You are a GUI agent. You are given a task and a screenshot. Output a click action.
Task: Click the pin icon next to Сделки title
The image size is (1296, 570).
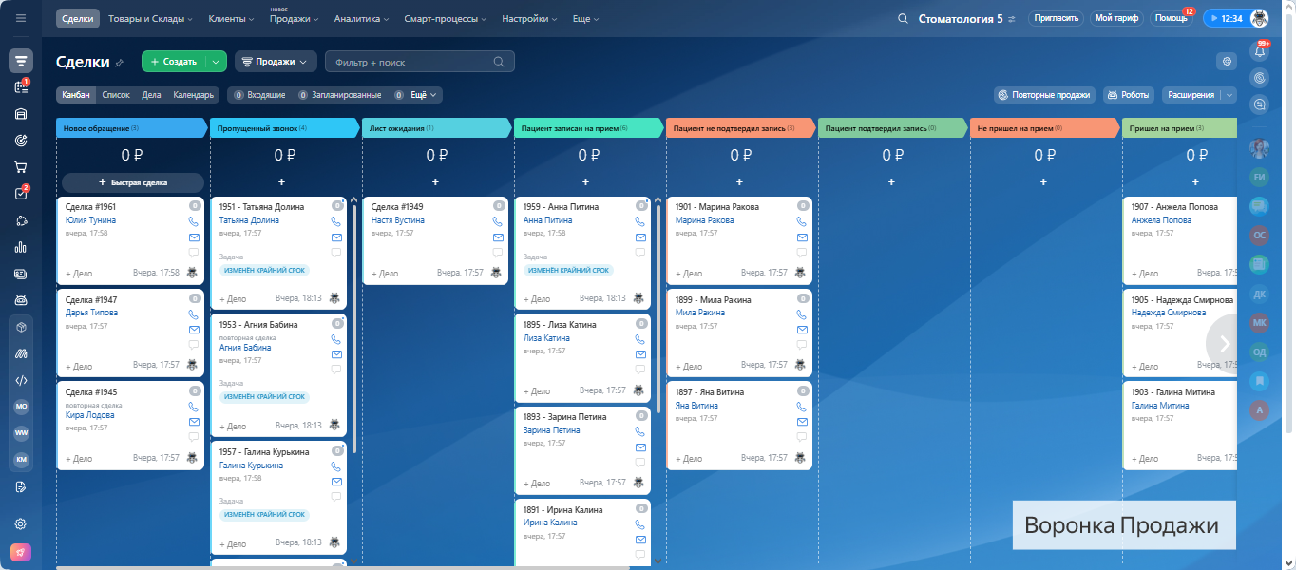point(120,62)
